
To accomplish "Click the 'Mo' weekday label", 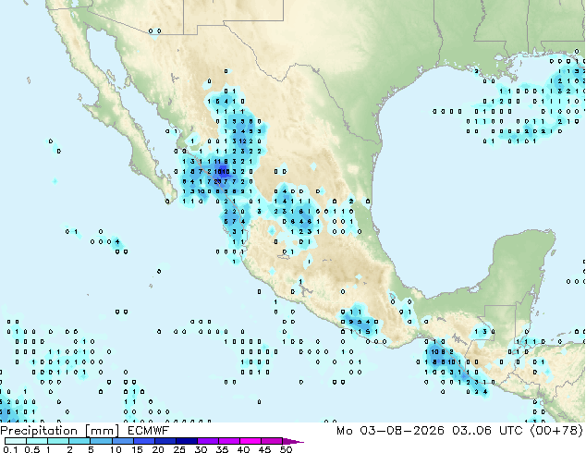I will click(x=344, y=431).
